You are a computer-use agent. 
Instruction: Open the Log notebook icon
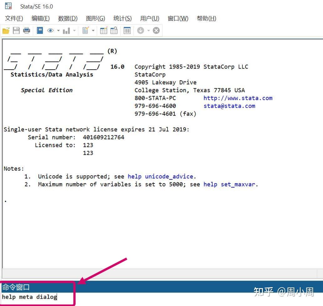tap(39, 31)
